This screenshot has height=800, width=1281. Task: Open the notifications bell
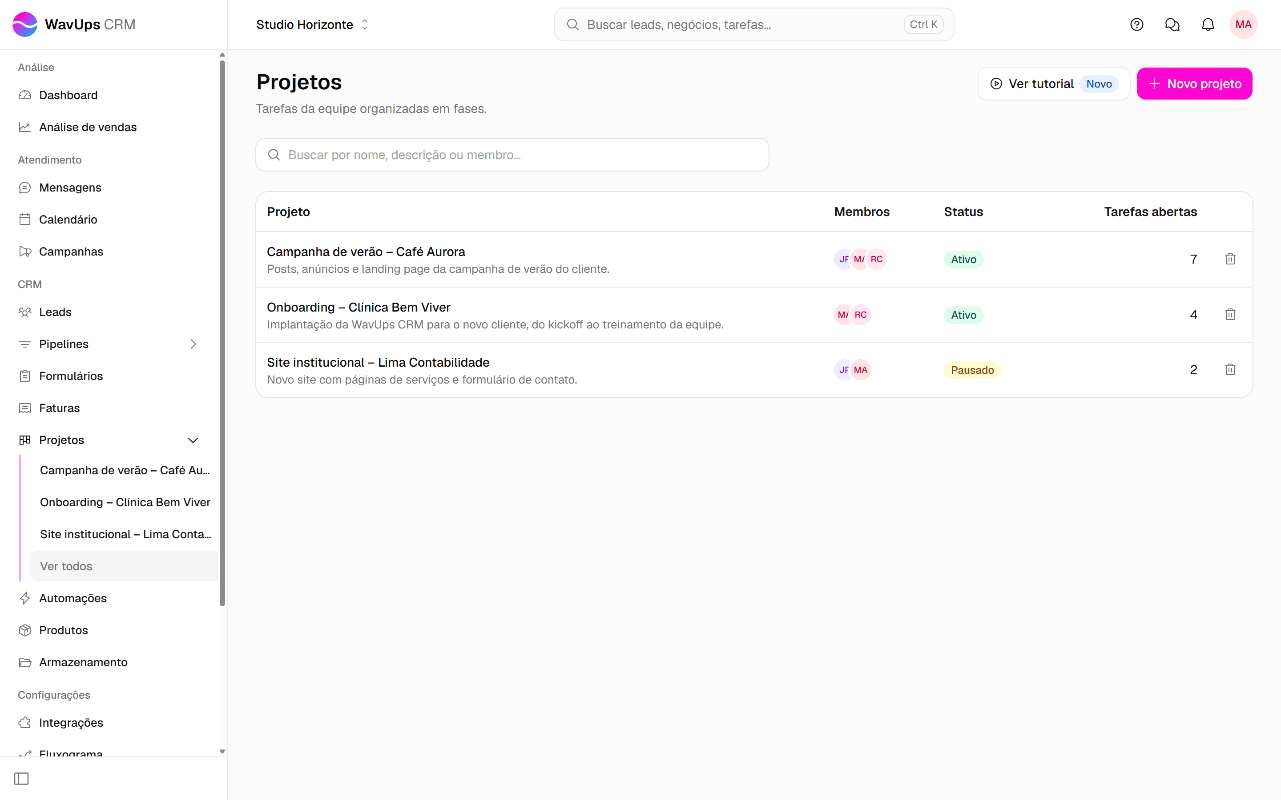coord(1208,24)
